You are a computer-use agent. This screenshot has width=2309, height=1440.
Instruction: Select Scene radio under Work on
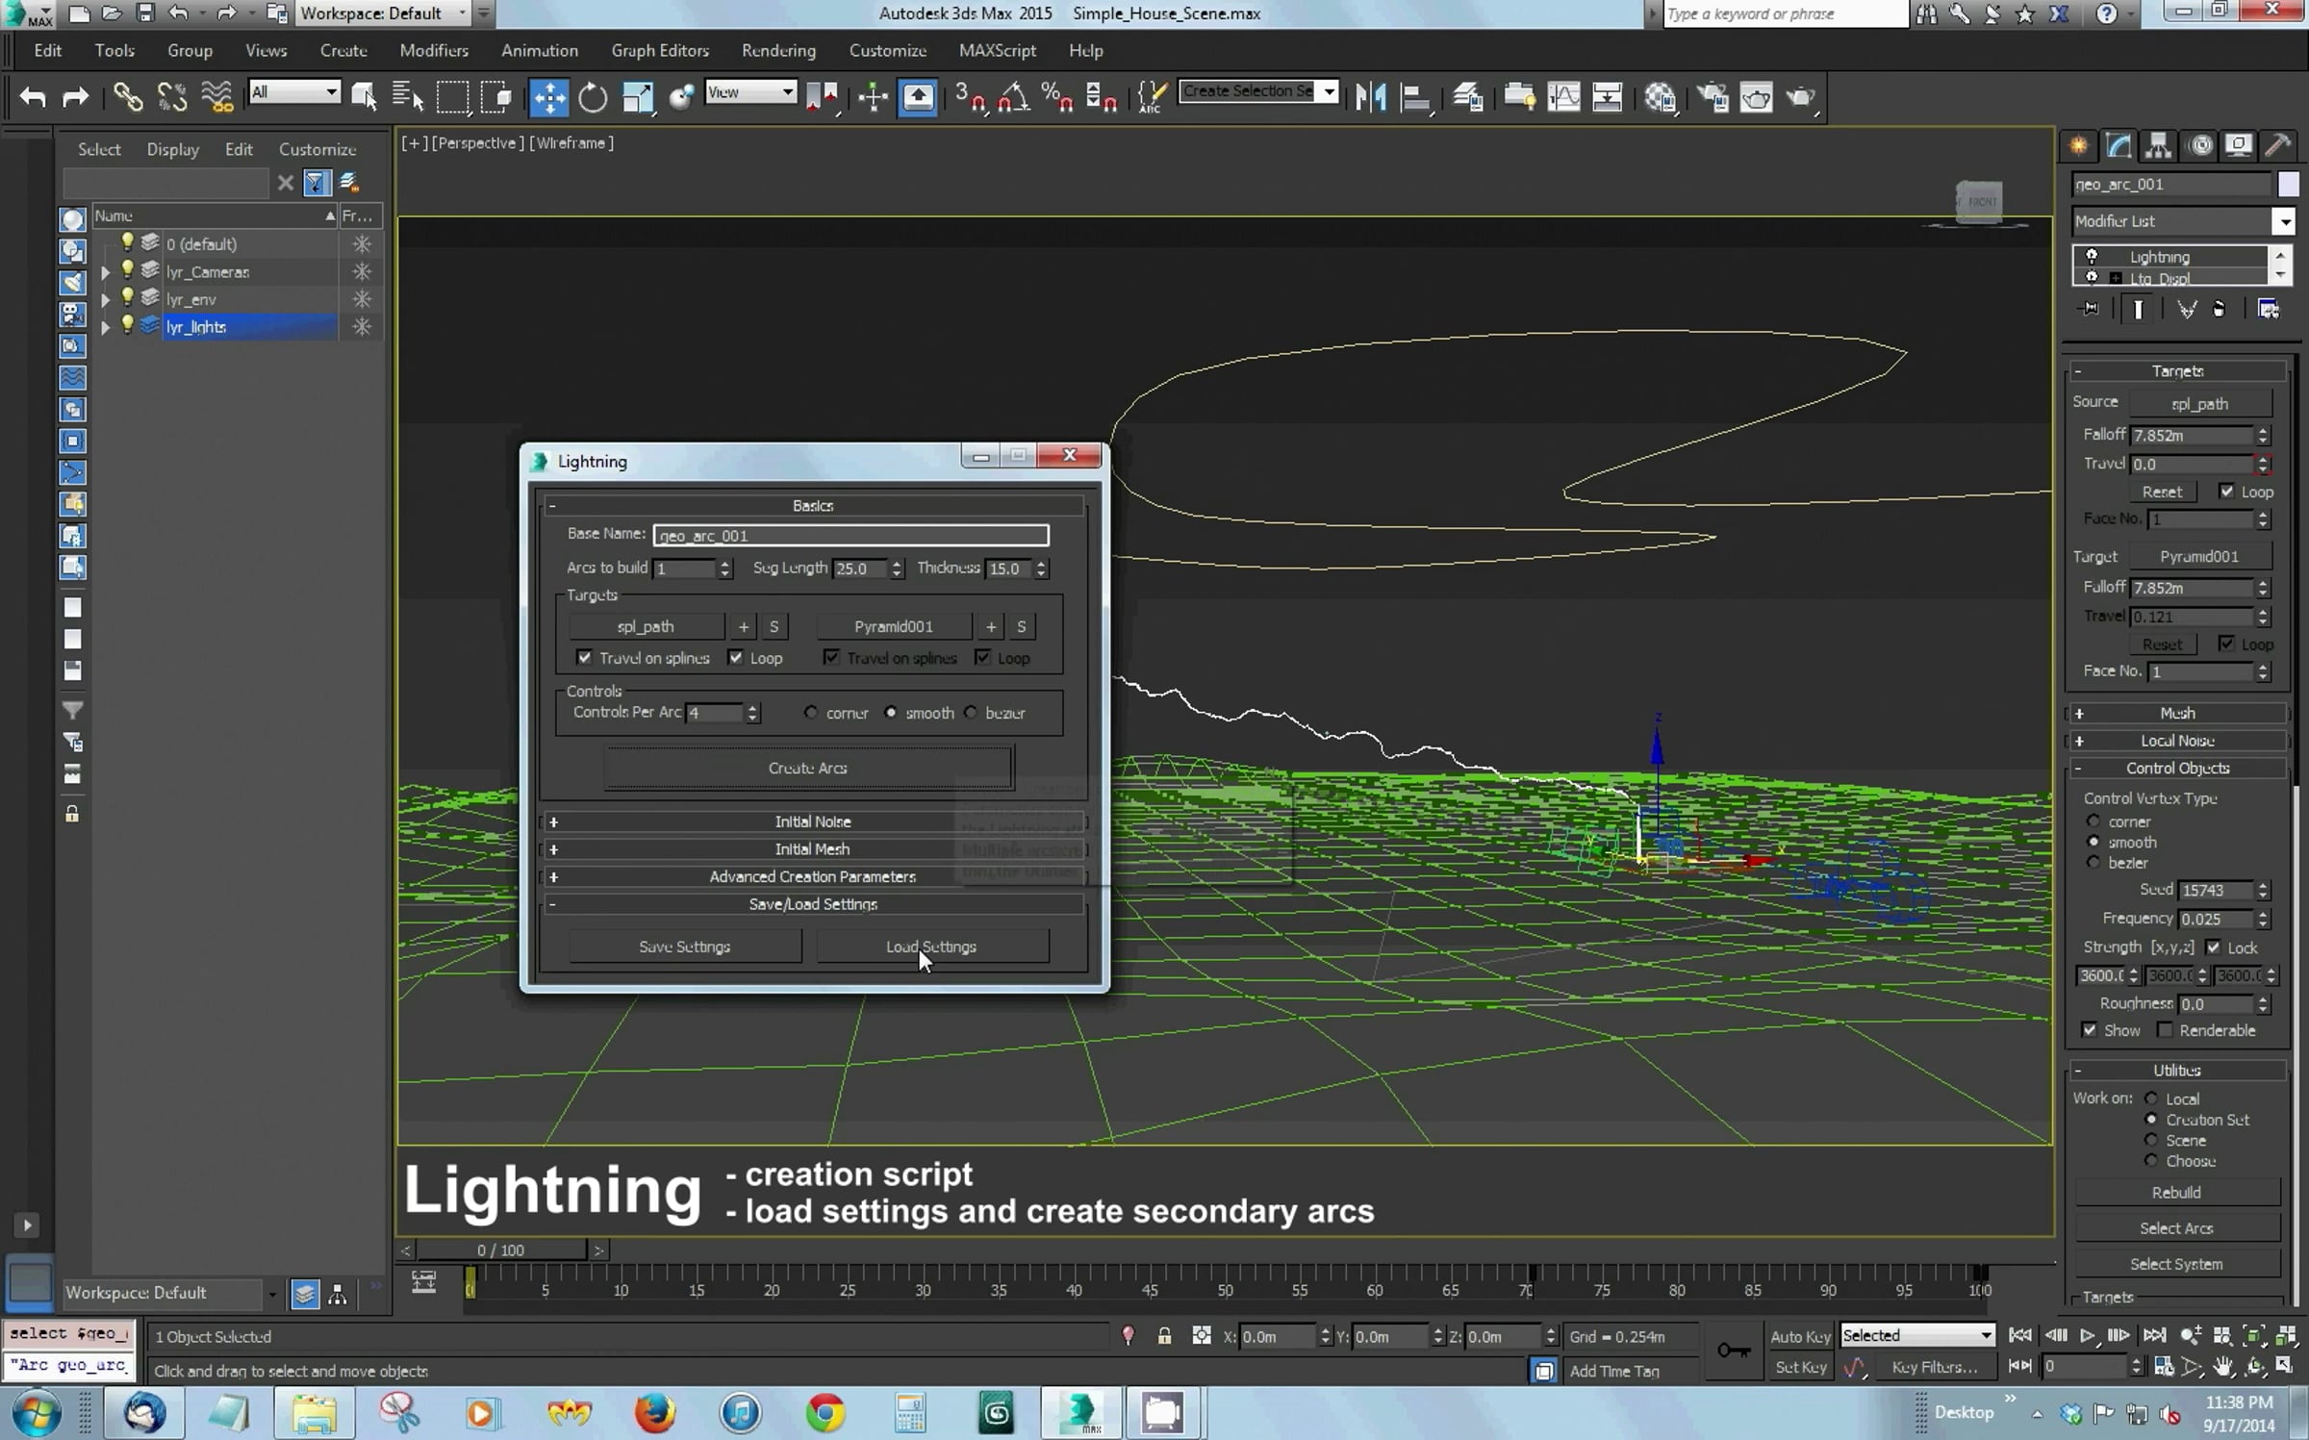2152,1140
